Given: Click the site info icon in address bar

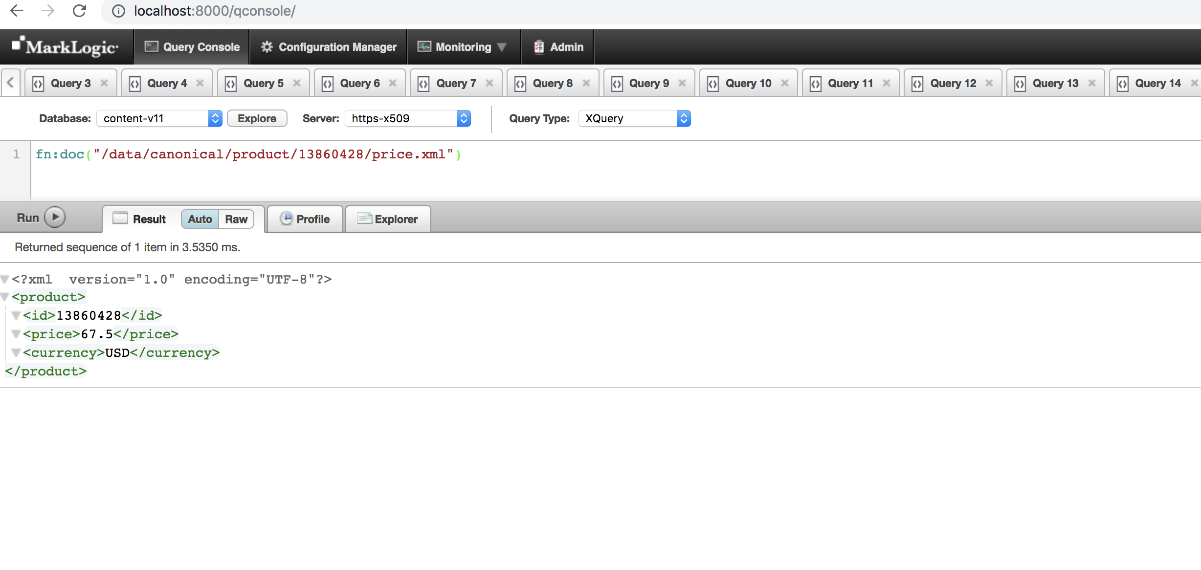Looking at the screenshot, I should point(118,11).
